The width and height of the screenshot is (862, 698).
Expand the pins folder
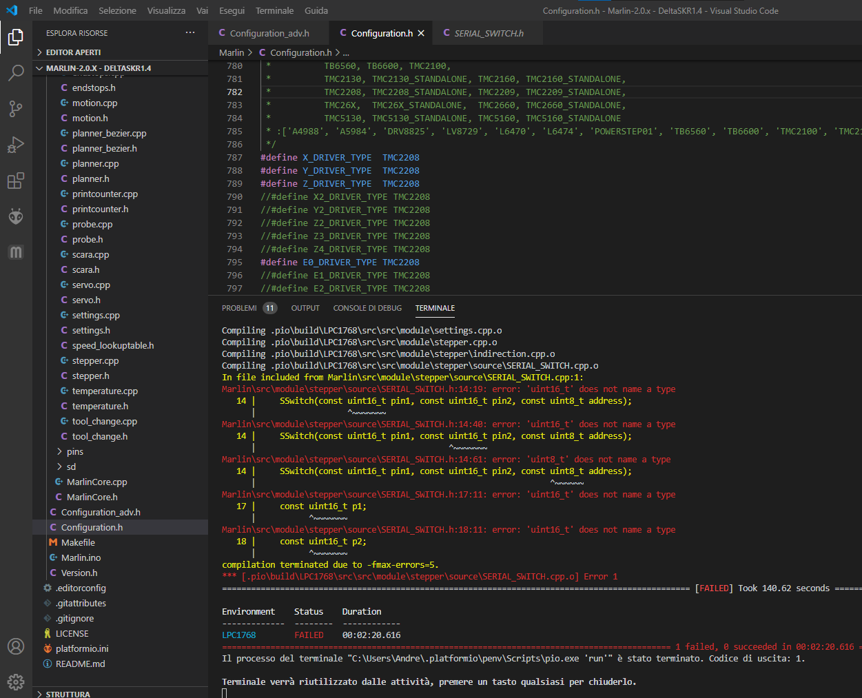[74, 451]
